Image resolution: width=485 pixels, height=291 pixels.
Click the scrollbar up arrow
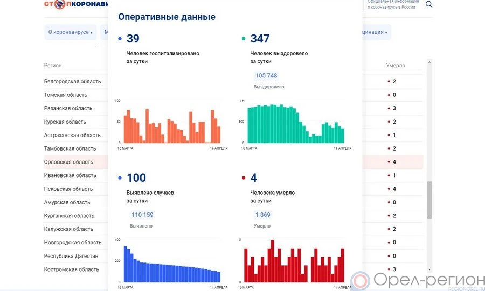coord(429,62)
